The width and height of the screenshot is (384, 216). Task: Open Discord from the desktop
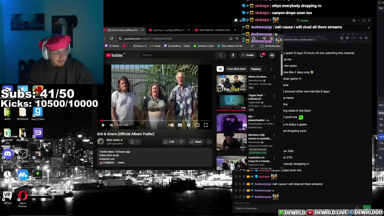(7, 156)
